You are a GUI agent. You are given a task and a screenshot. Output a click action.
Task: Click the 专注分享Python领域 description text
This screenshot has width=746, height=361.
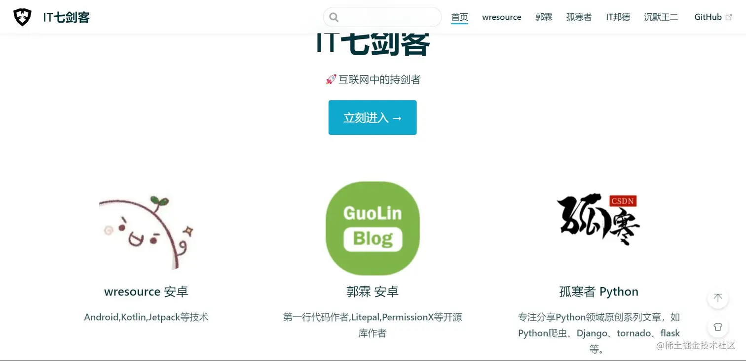coord(598,333)
